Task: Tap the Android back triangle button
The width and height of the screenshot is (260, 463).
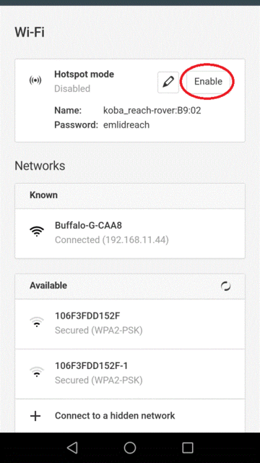Action: (x=72, y=448)
